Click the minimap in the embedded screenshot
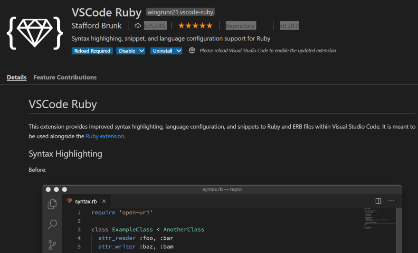 click(380, 218)
